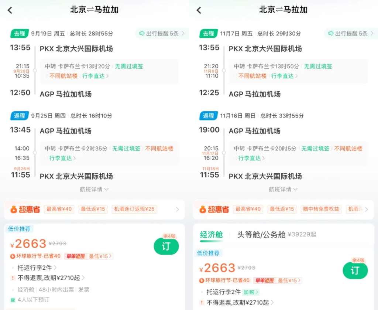Tap the 去程 badge for 9月19日
The width and height of the screenshot is (378, 310).
20,34
